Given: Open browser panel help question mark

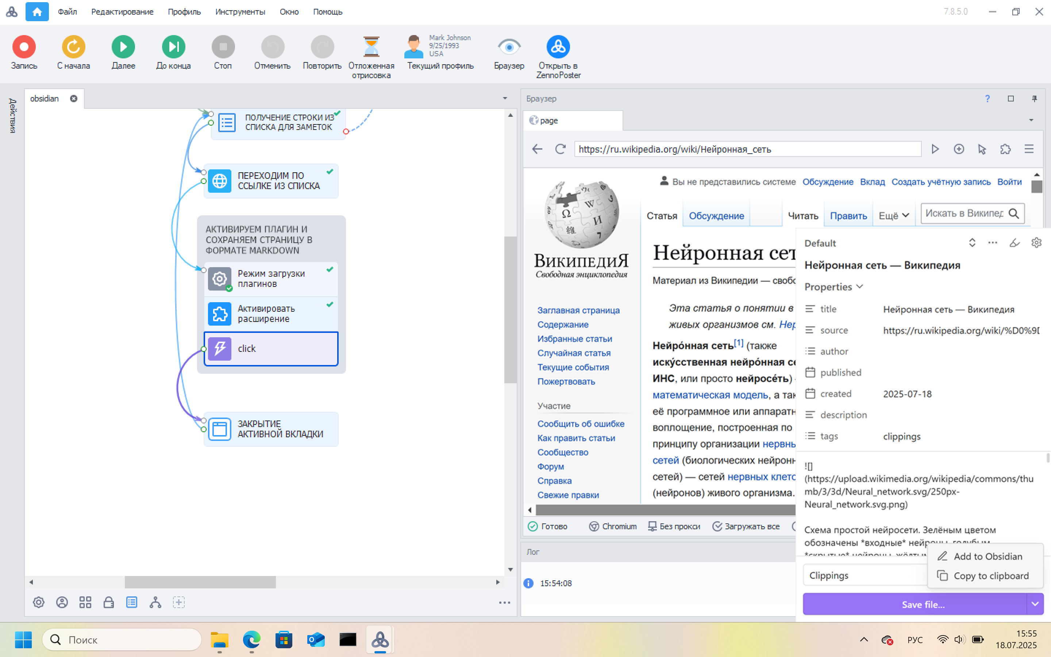Looking at the screenshot, I should click(987, 99).
